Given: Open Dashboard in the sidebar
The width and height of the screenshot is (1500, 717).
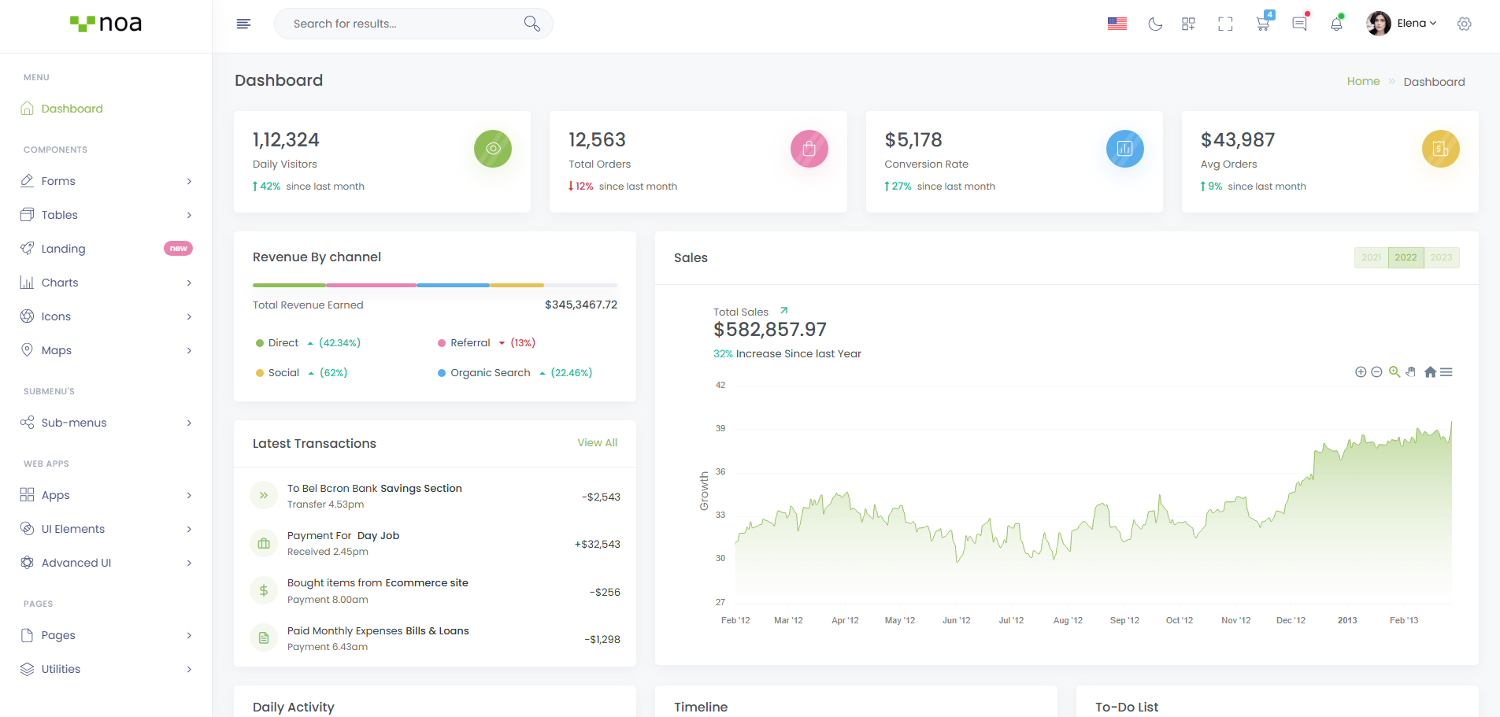Looking at the screenshot, I should coord(72,109).
